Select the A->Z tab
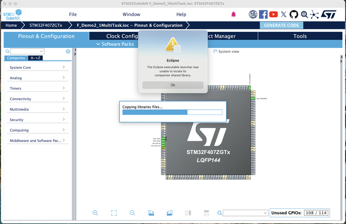The height and width of the screenshot is (224, 346). 35,58
